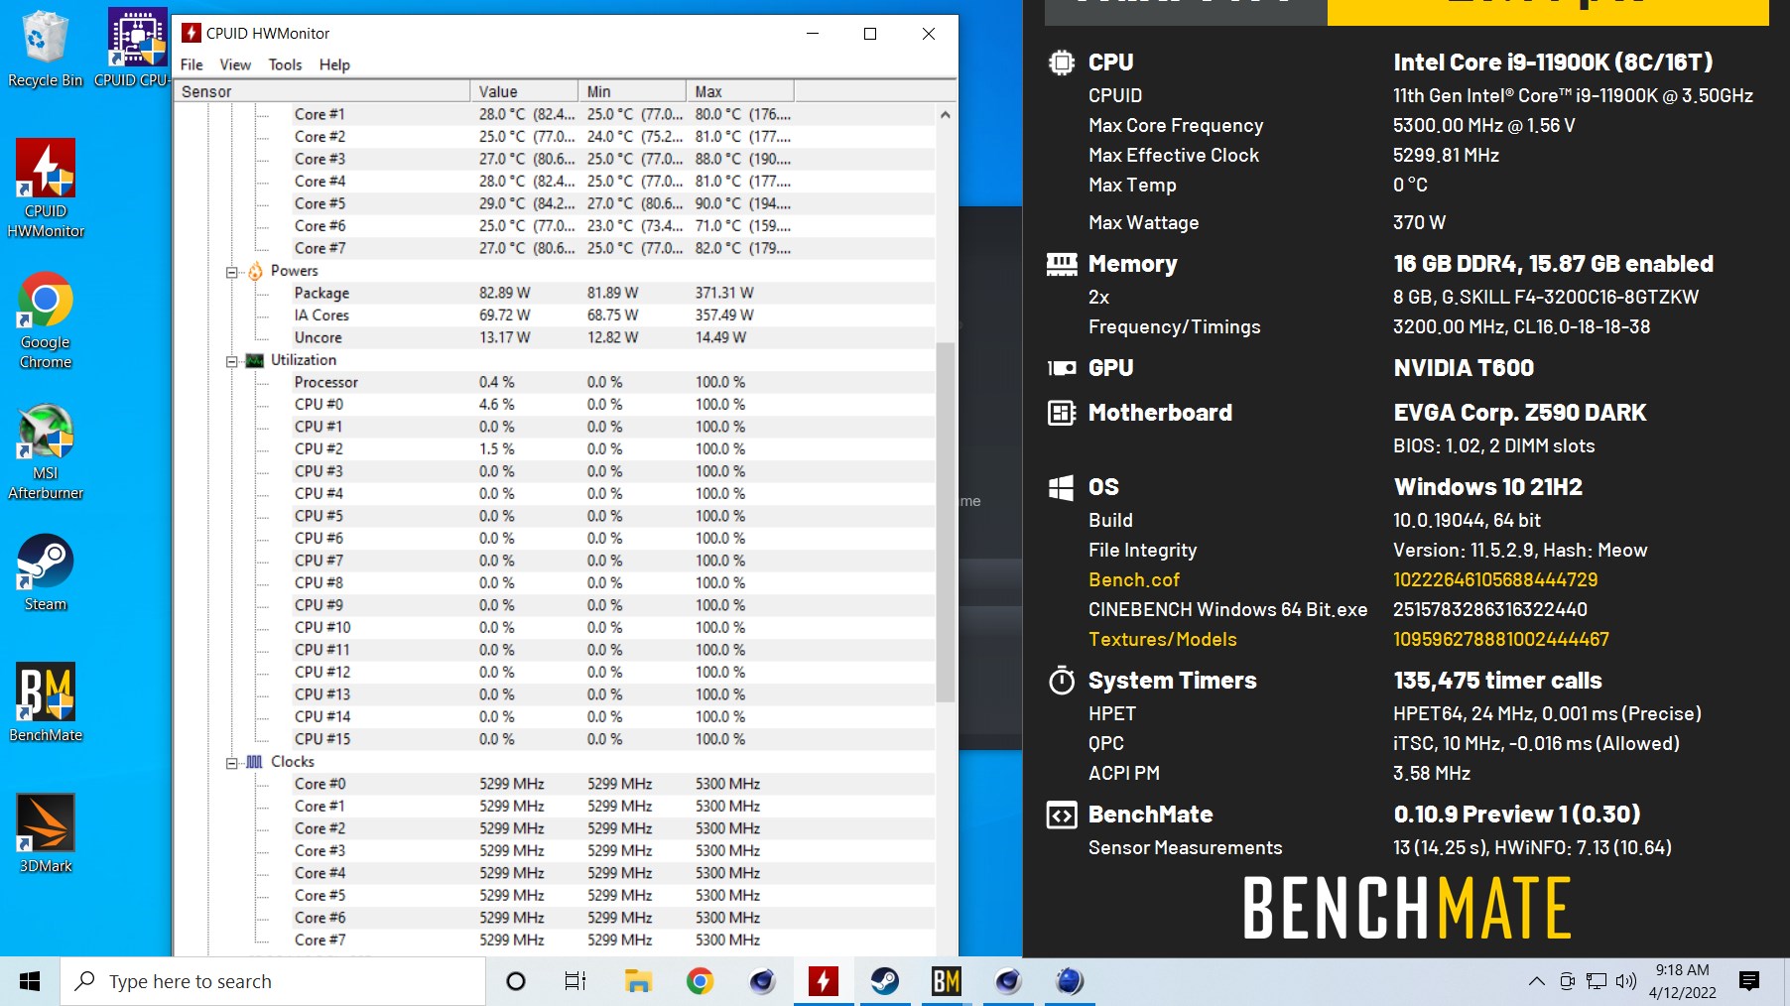Click the Windows Start button
Image resolution: width=1790 pixels, height=1006 pixels.
click(30, 981)
